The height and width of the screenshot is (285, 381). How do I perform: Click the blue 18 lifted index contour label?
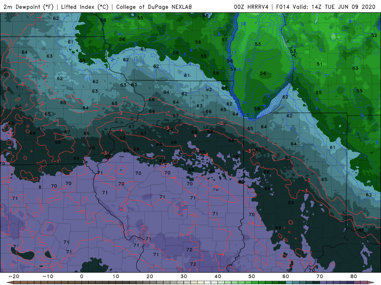coord(243,24)
